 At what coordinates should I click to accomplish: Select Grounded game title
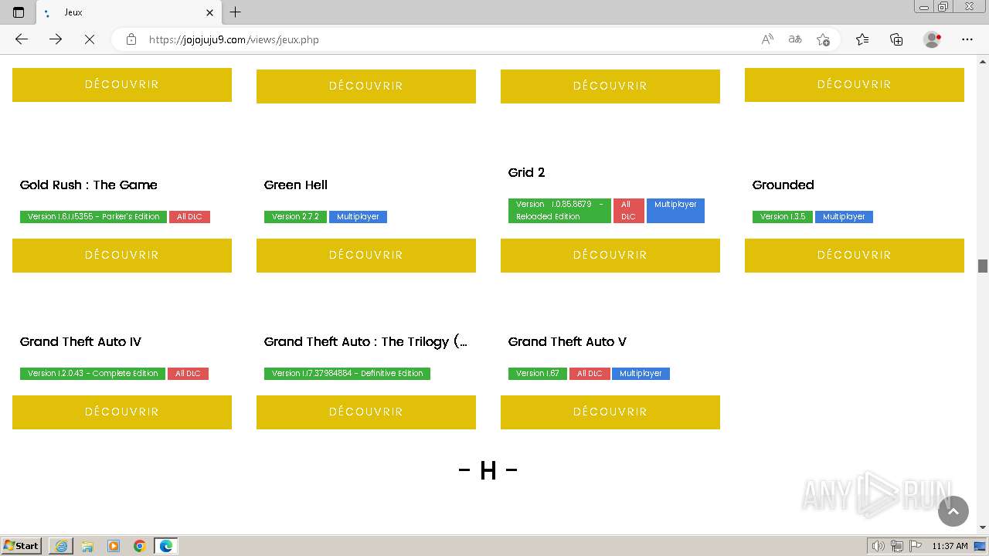(783, 185)
